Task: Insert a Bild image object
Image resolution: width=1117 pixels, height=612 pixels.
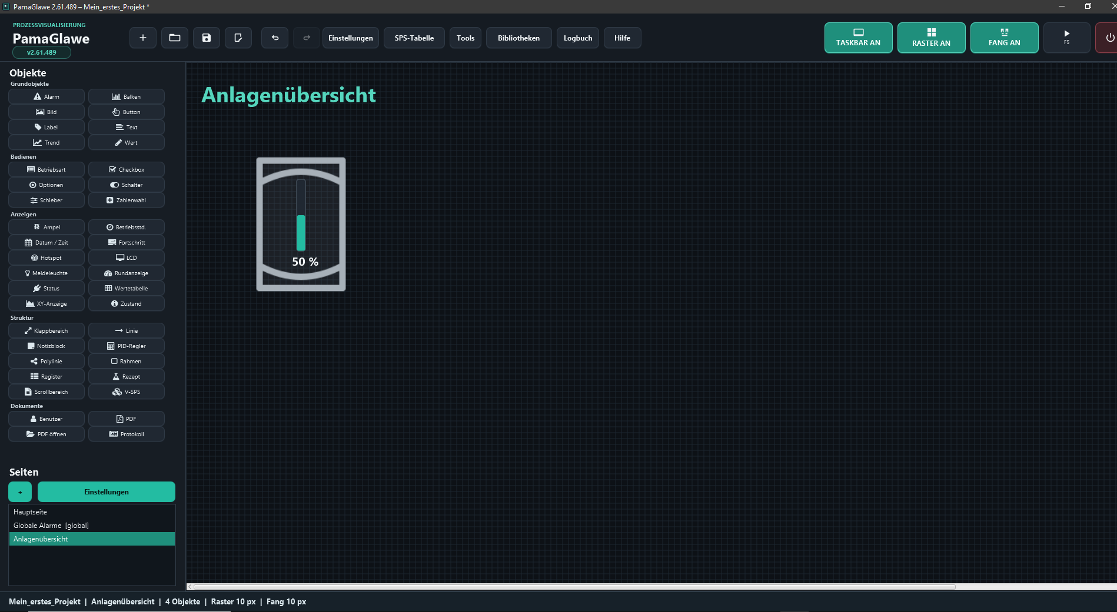Action: click(x=46, y=112)
